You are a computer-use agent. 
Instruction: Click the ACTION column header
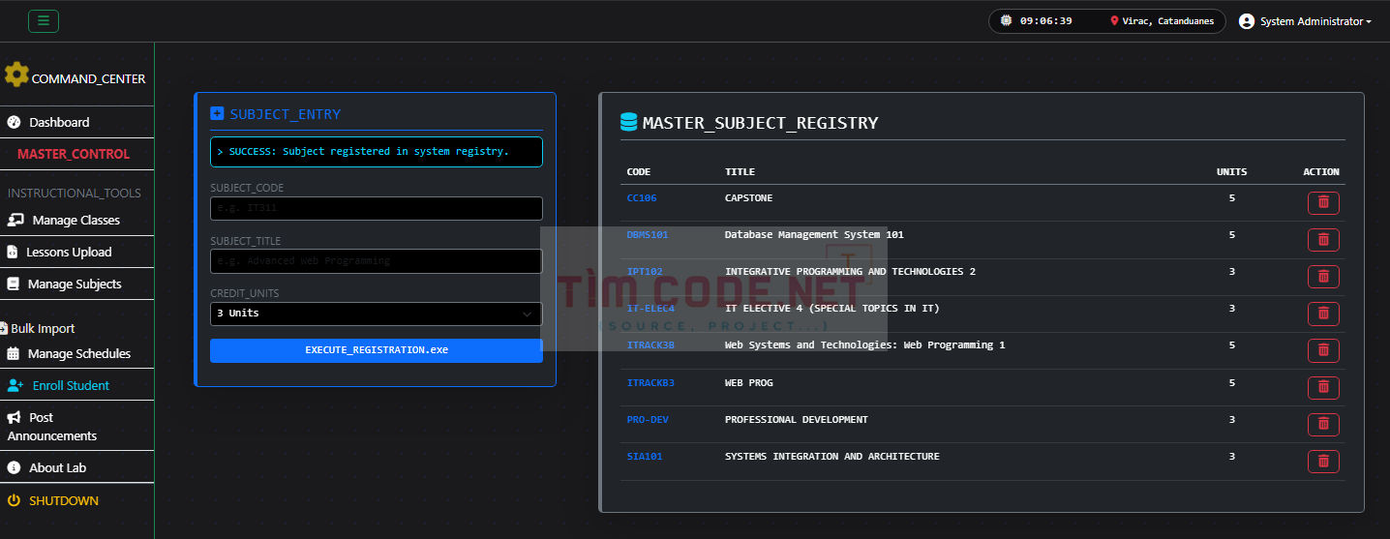(x=1321, y=171)
